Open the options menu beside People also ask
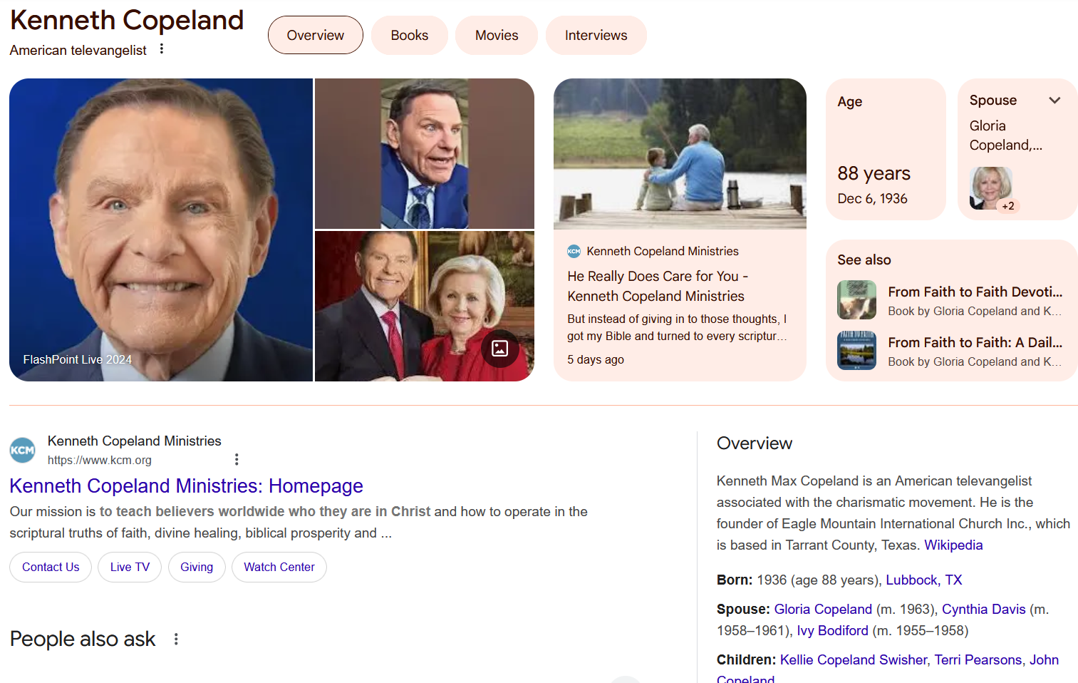Viewport: 1078px width, 683px height. 176,639
